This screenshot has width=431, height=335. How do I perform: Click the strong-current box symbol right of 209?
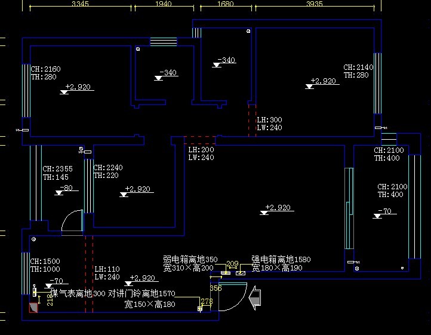[241, 273]
